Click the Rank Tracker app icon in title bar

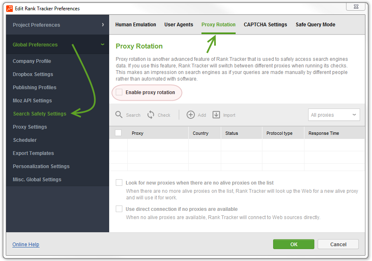pos(9,9)
